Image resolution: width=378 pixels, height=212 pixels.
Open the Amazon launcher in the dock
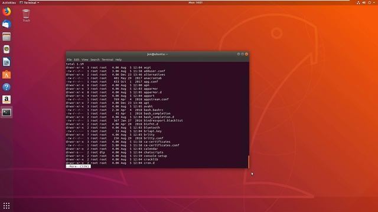point(6,100)
